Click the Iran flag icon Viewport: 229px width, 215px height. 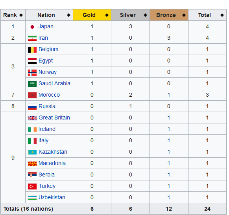coord(32,38)
